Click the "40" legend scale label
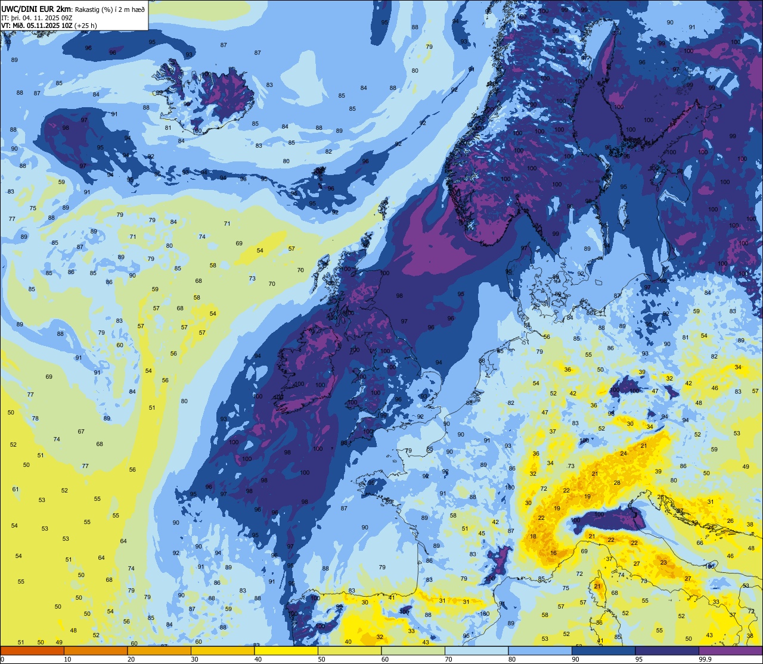The image size is (763, 664). pyautogui.click(x=258, y=659)
